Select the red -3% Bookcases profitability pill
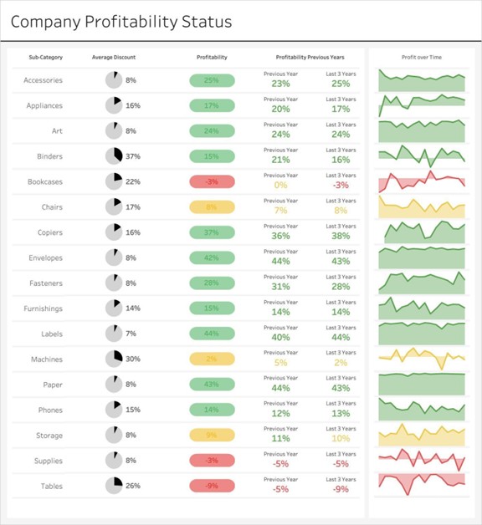 212,181
